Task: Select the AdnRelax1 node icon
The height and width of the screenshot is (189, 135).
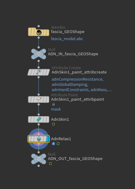Action: coord(39,139)
